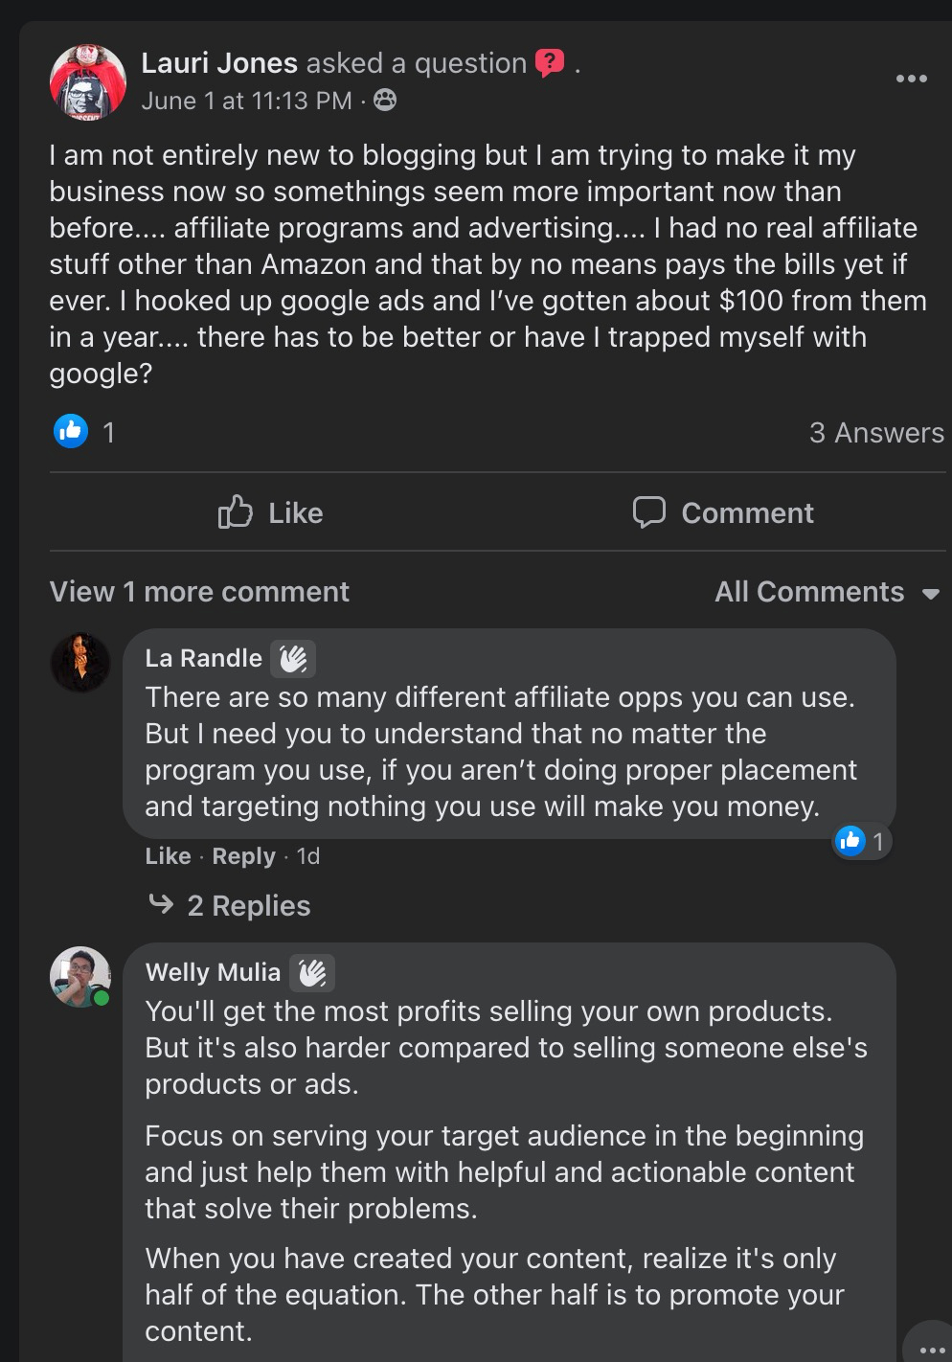This screenshot has width=952, height=1362.
Task: Click the waving hand badge beside Welly Mulia
Action: pos(312,973)
